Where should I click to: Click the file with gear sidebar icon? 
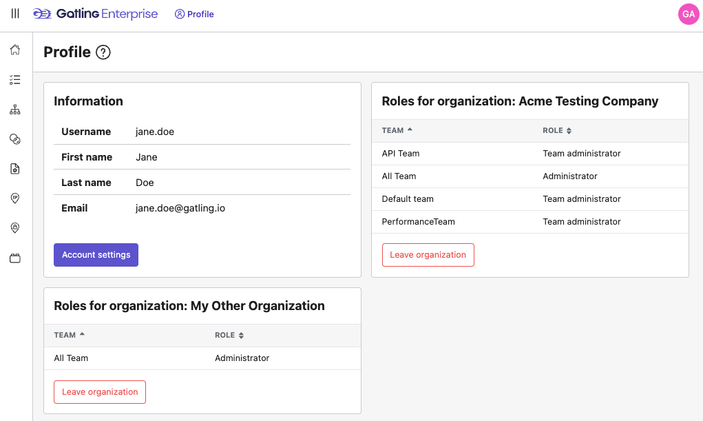(x=15, y=169)
